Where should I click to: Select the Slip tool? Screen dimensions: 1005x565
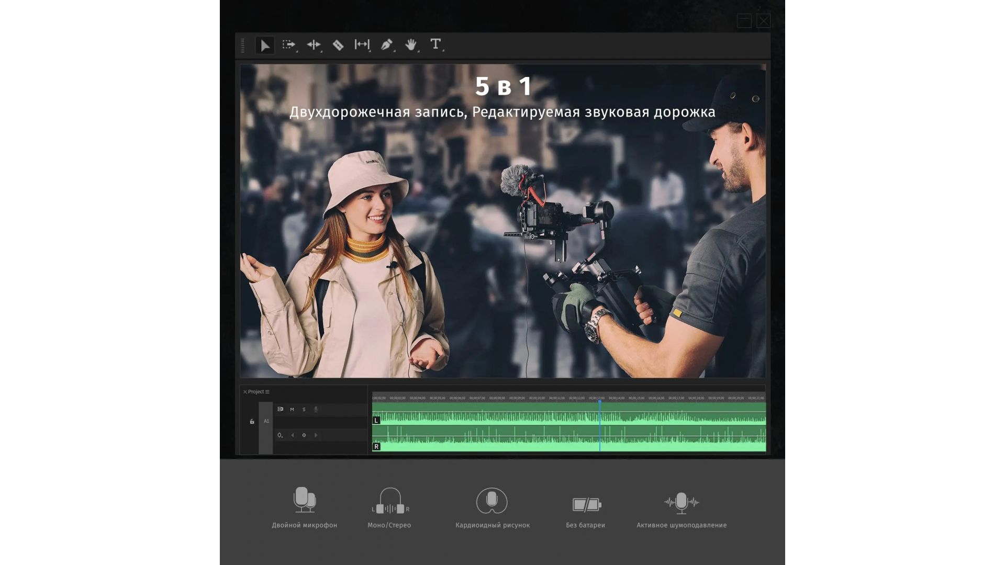pos(362,45)
